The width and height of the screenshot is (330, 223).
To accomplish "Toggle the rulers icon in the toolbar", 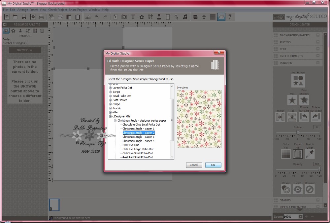I will click(221, 17).
